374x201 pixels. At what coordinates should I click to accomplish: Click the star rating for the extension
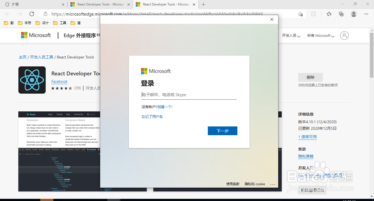62,88
